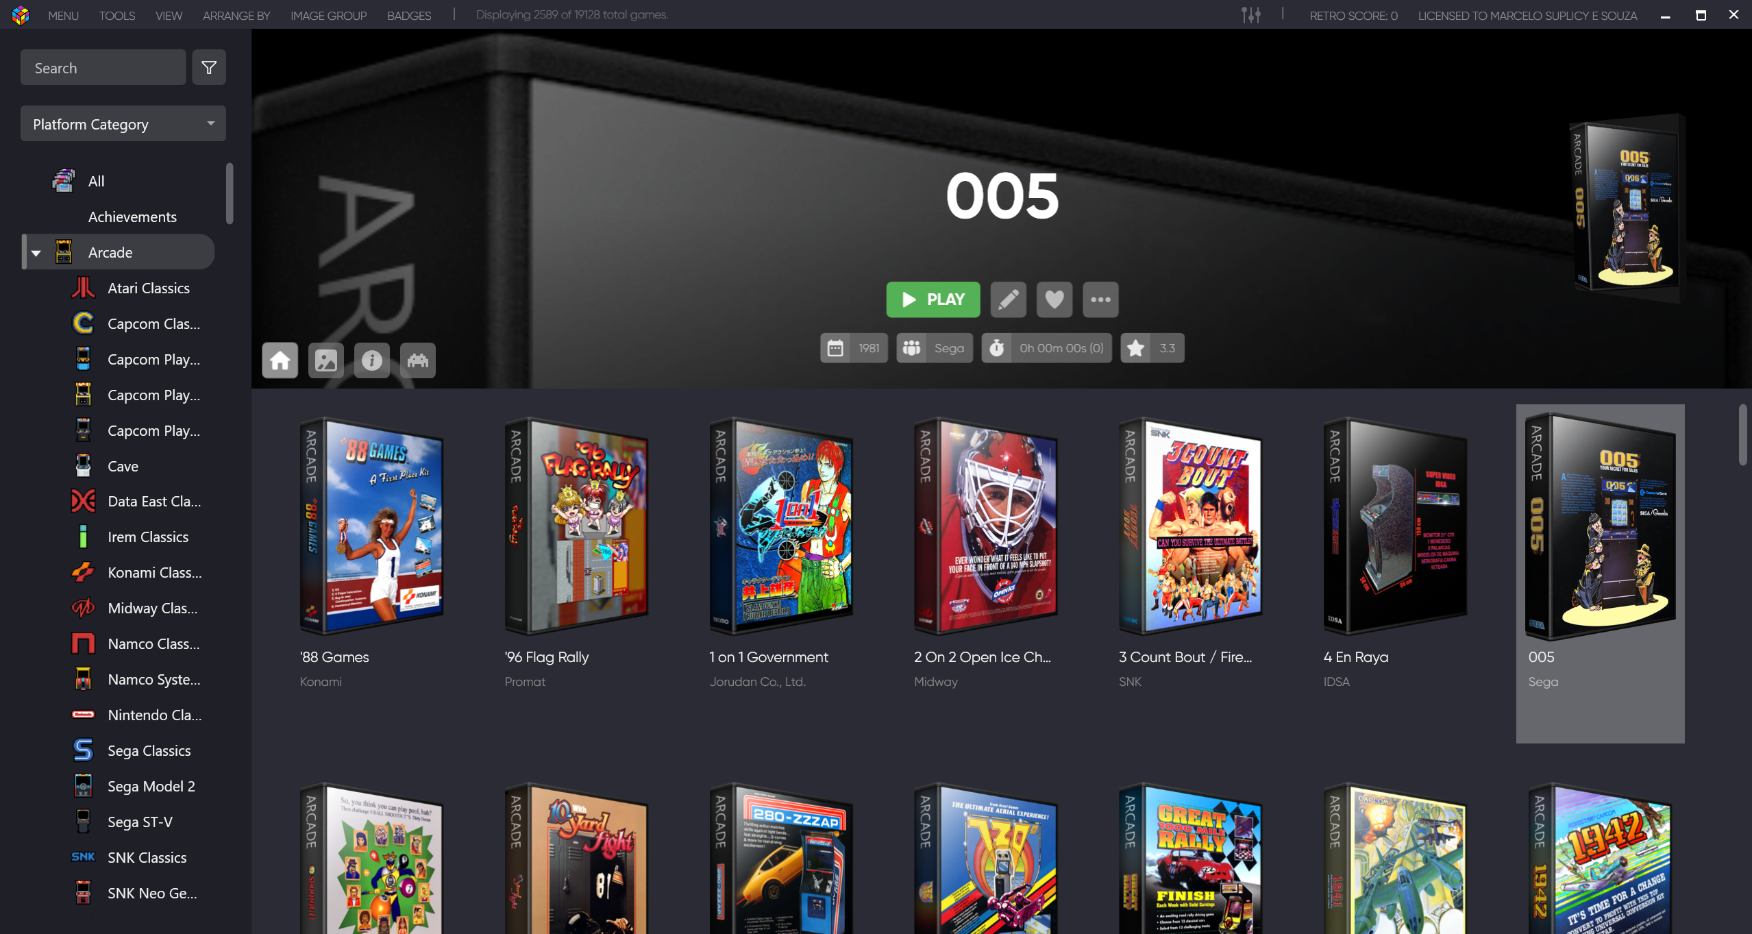Click the Sega developer label under 005
This screenshot has width=1752, height=934.
point(1543,682)
